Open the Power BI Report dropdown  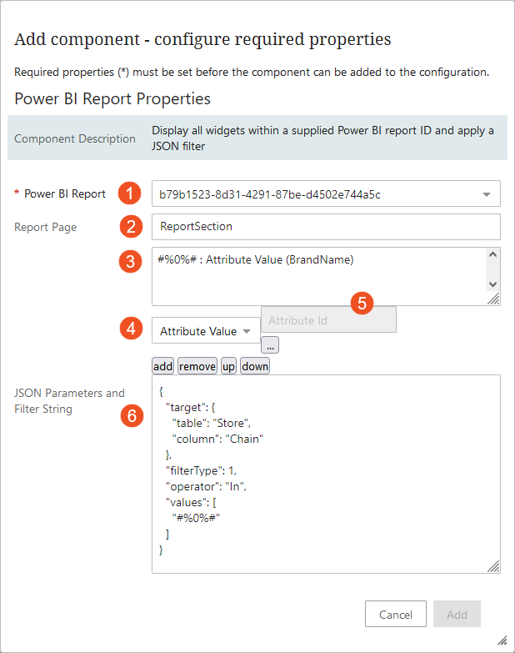click(325, 193)
